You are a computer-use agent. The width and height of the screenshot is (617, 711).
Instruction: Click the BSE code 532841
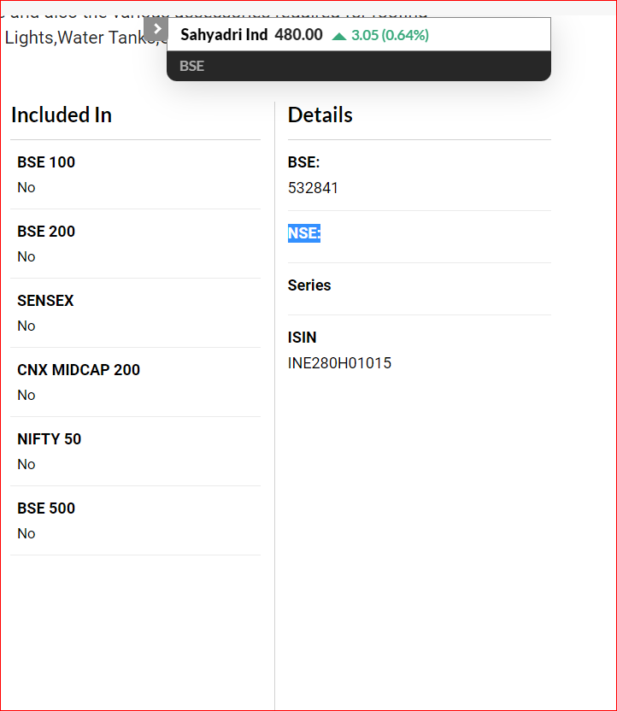coord(313,188)
